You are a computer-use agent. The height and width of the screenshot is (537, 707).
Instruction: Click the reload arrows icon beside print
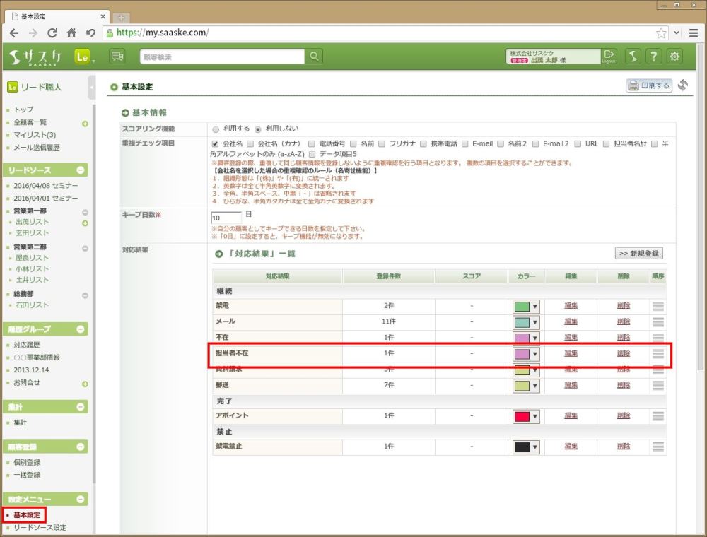click(682, 85)
